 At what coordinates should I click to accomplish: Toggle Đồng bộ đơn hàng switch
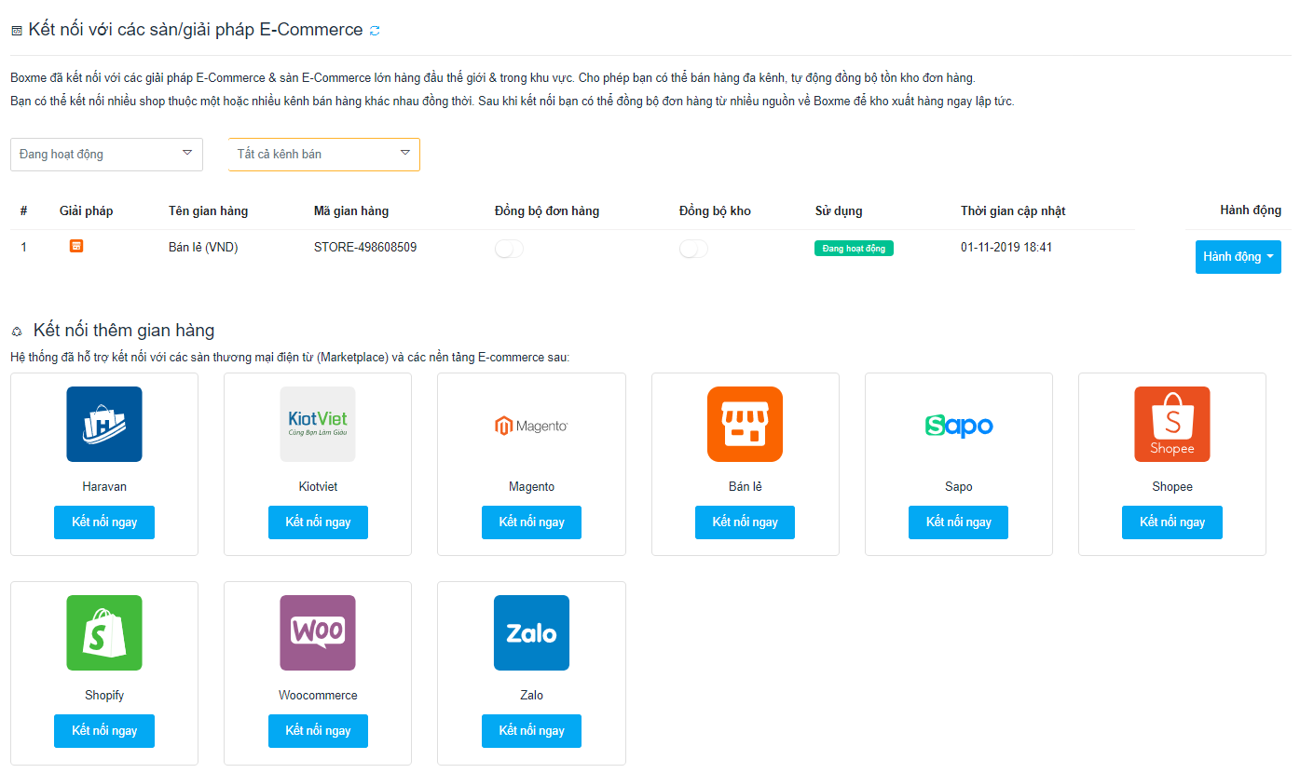pos(509,249)
